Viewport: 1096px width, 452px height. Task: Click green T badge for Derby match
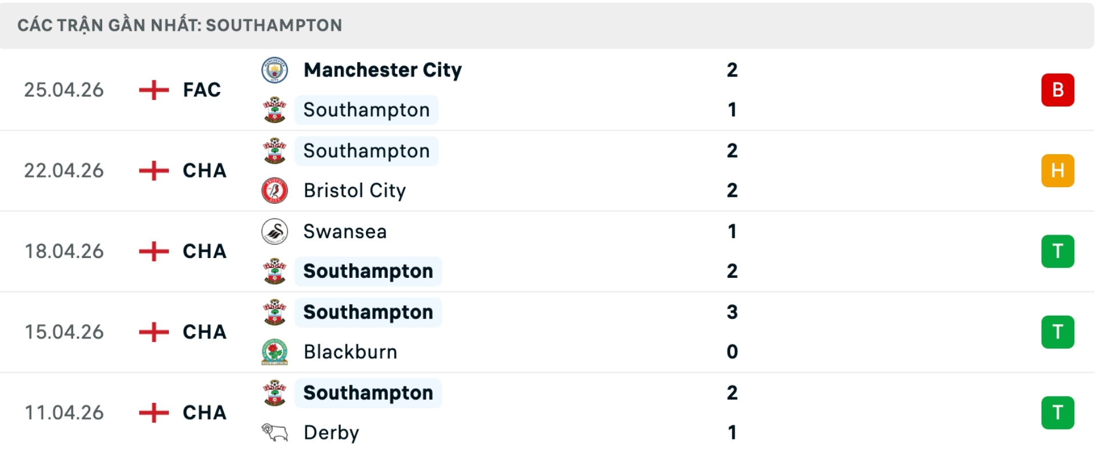tap(1057, 413)
